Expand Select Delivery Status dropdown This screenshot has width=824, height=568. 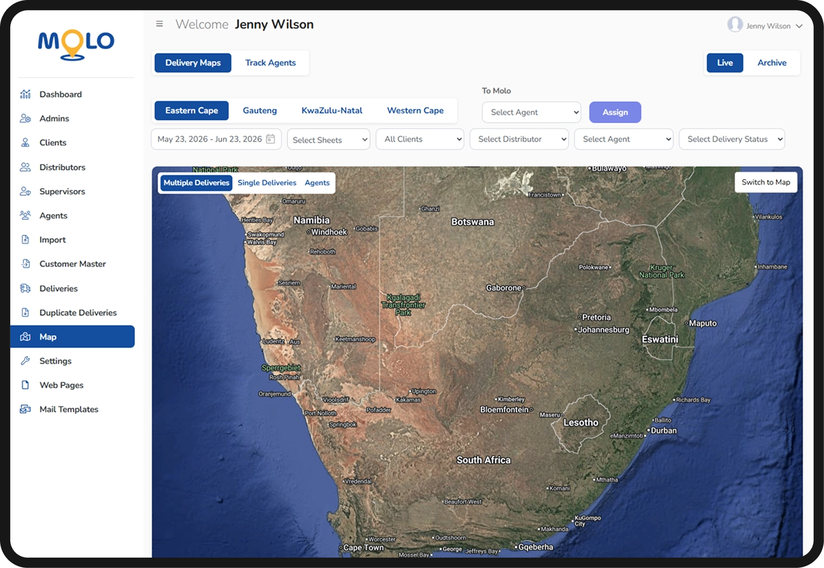(732, 139)
